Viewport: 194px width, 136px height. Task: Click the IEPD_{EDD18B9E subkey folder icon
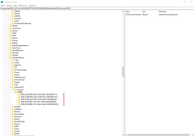pyautogui.click(x=19, y=104)
